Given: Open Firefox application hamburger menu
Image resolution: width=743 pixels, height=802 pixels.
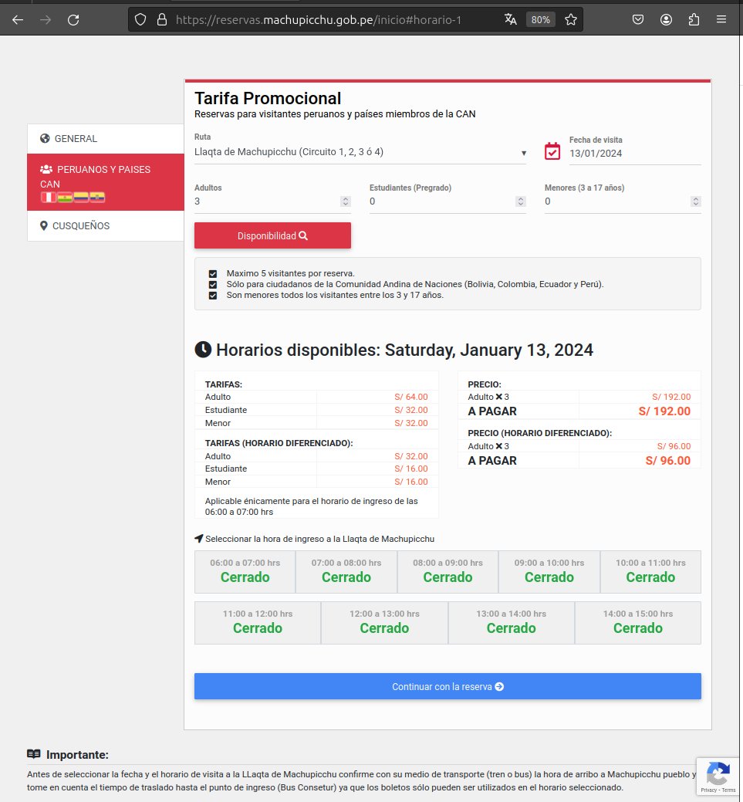Looking at the screenshot, I should tap(721, 19).
